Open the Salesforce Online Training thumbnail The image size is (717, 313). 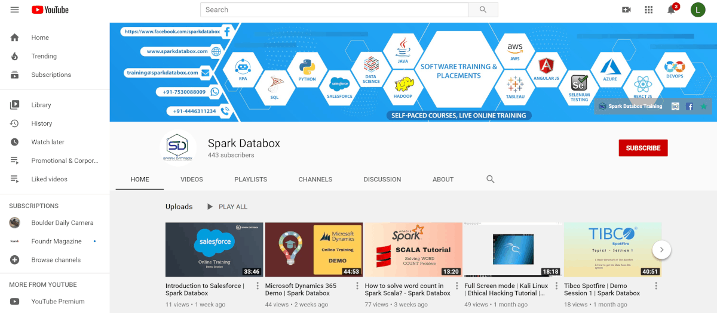(x=215, y=249)
